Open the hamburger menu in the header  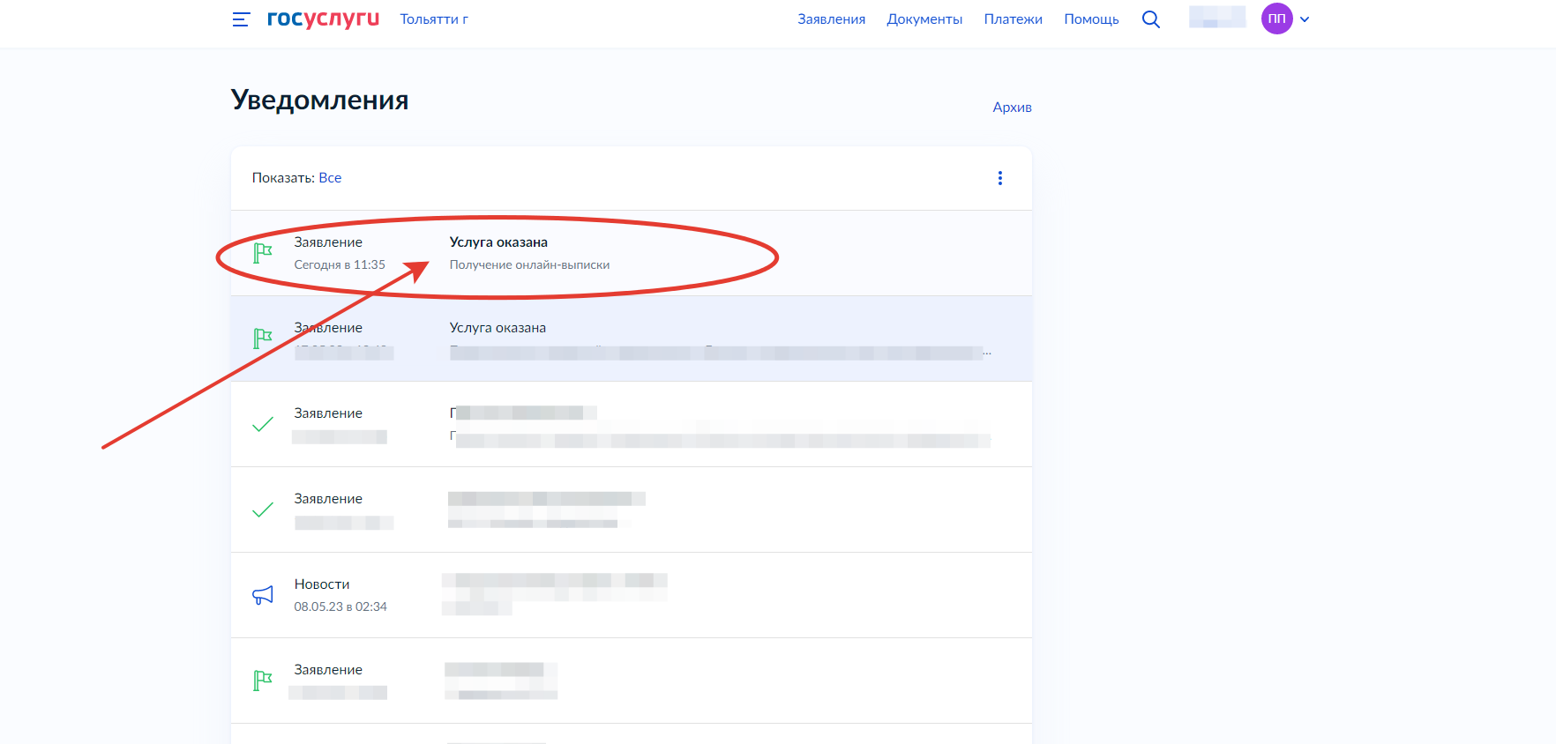(x=241, y=19)
